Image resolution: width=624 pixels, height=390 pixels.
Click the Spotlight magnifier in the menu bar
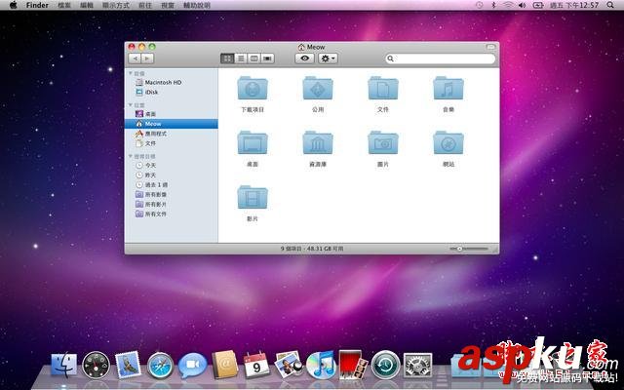tap(610, 5)
